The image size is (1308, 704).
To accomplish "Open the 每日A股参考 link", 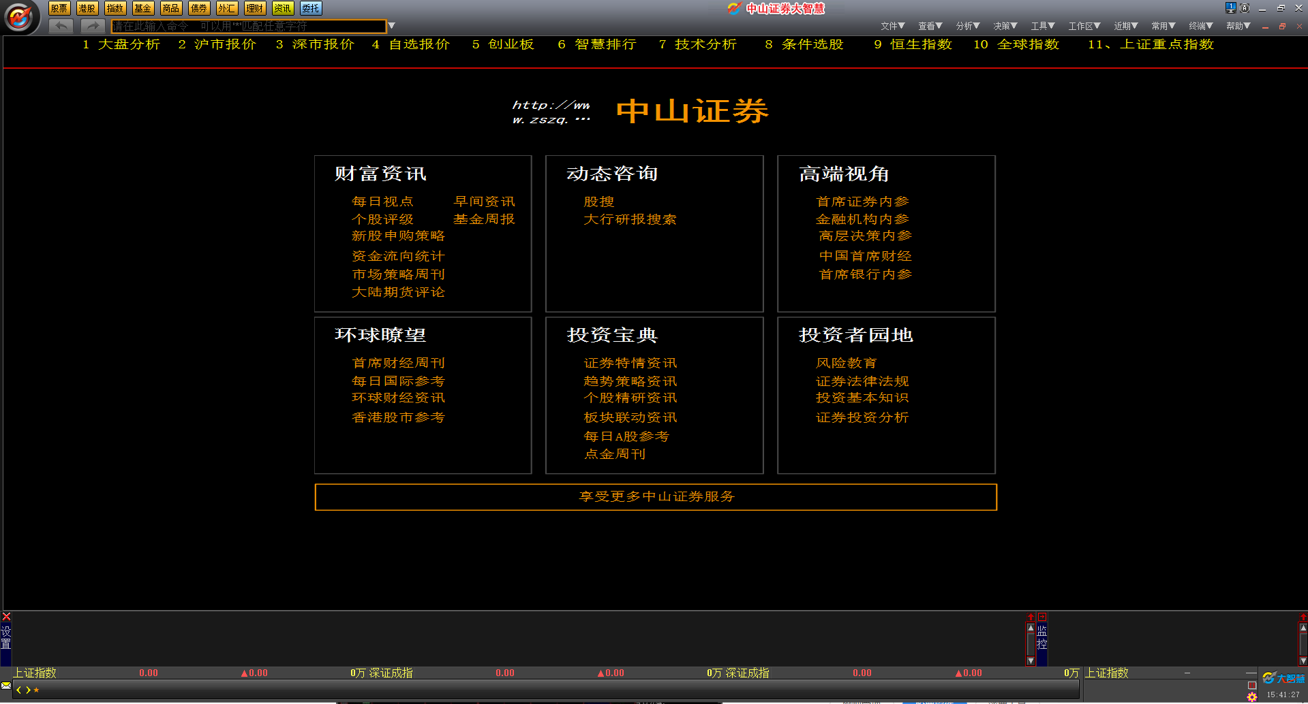I will 626,436.
